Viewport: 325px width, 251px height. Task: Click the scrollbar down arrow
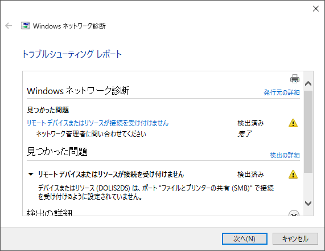308,203
